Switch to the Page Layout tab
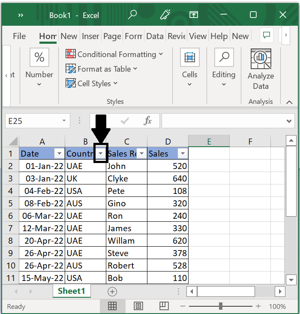Viewport: 300px width, 314px height. click(x=112, y=36)
